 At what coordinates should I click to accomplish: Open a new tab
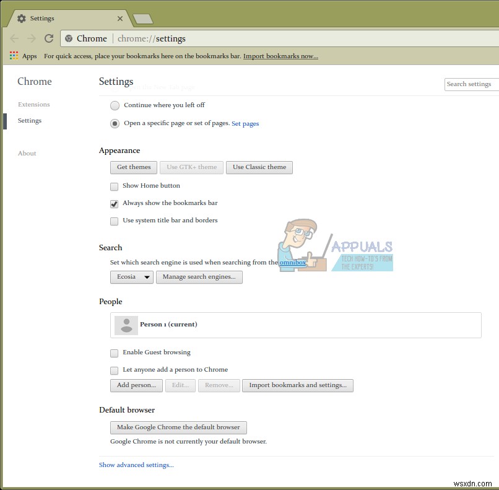pos(143,19)
